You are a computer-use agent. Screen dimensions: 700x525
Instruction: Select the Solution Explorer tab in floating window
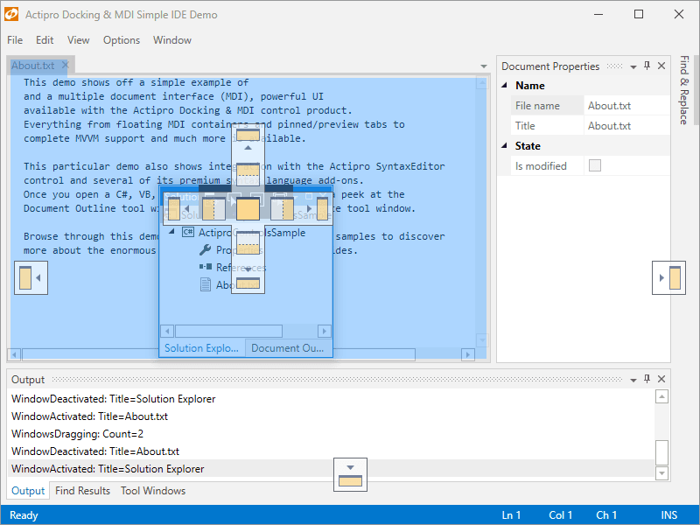[x=201, y=348]
